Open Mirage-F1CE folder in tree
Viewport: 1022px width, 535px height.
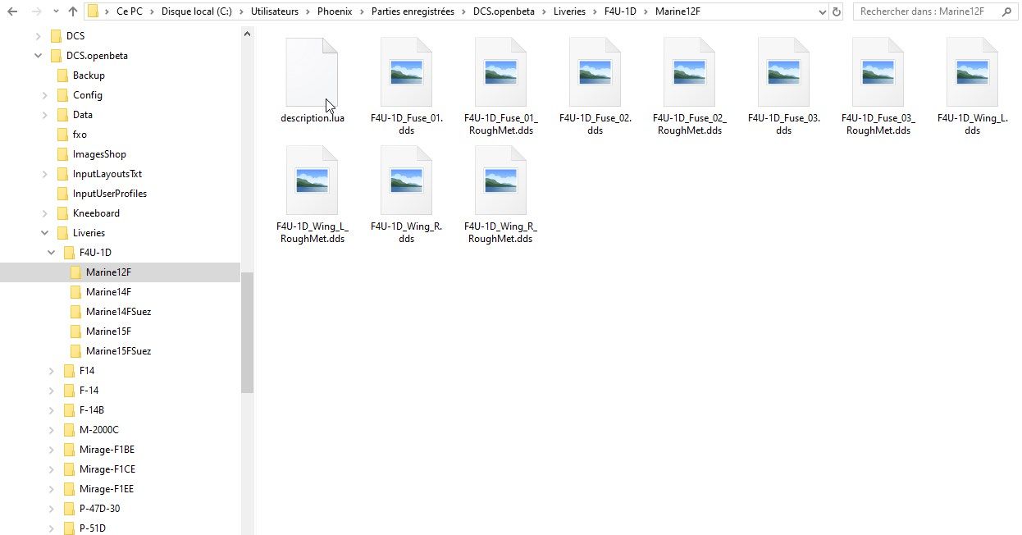click(107, 469)
